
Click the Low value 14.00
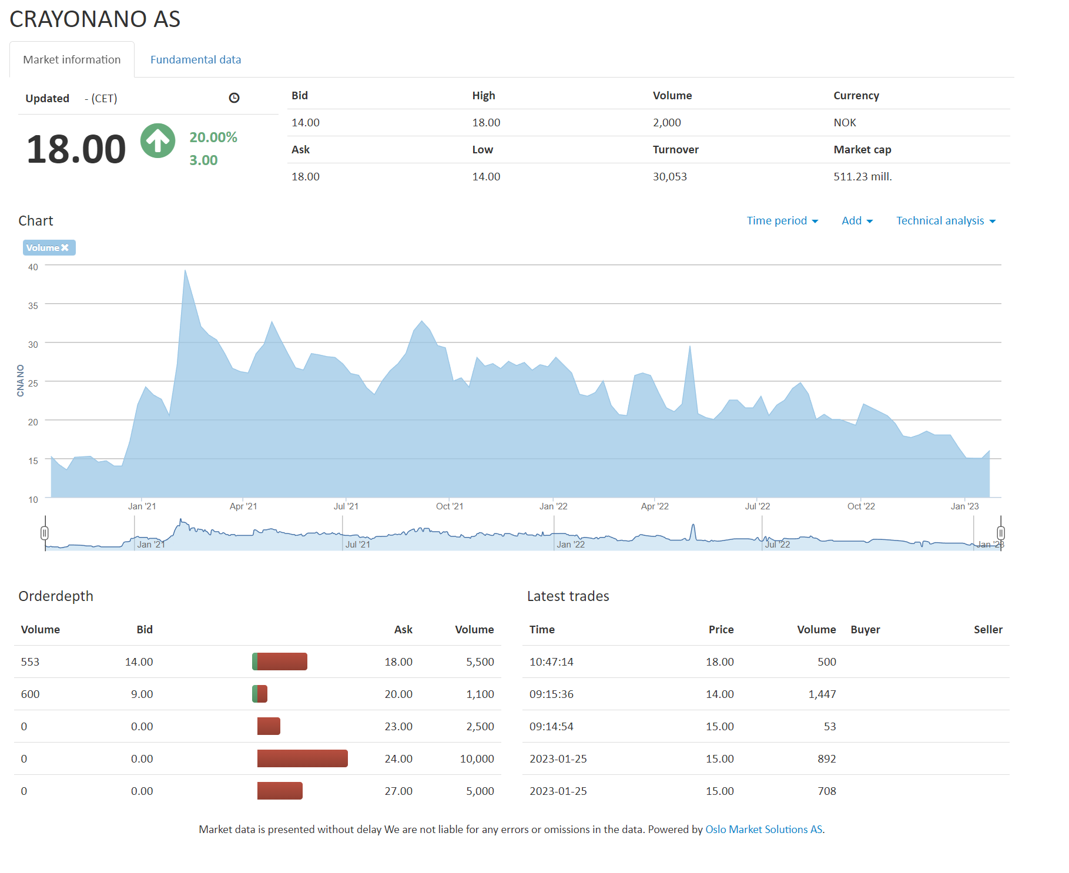[x=486, y=176]
